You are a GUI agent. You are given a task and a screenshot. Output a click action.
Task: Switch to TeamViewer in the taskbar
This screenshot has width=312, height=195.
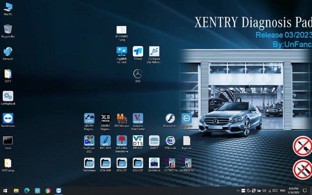click(x=58, y=191)
